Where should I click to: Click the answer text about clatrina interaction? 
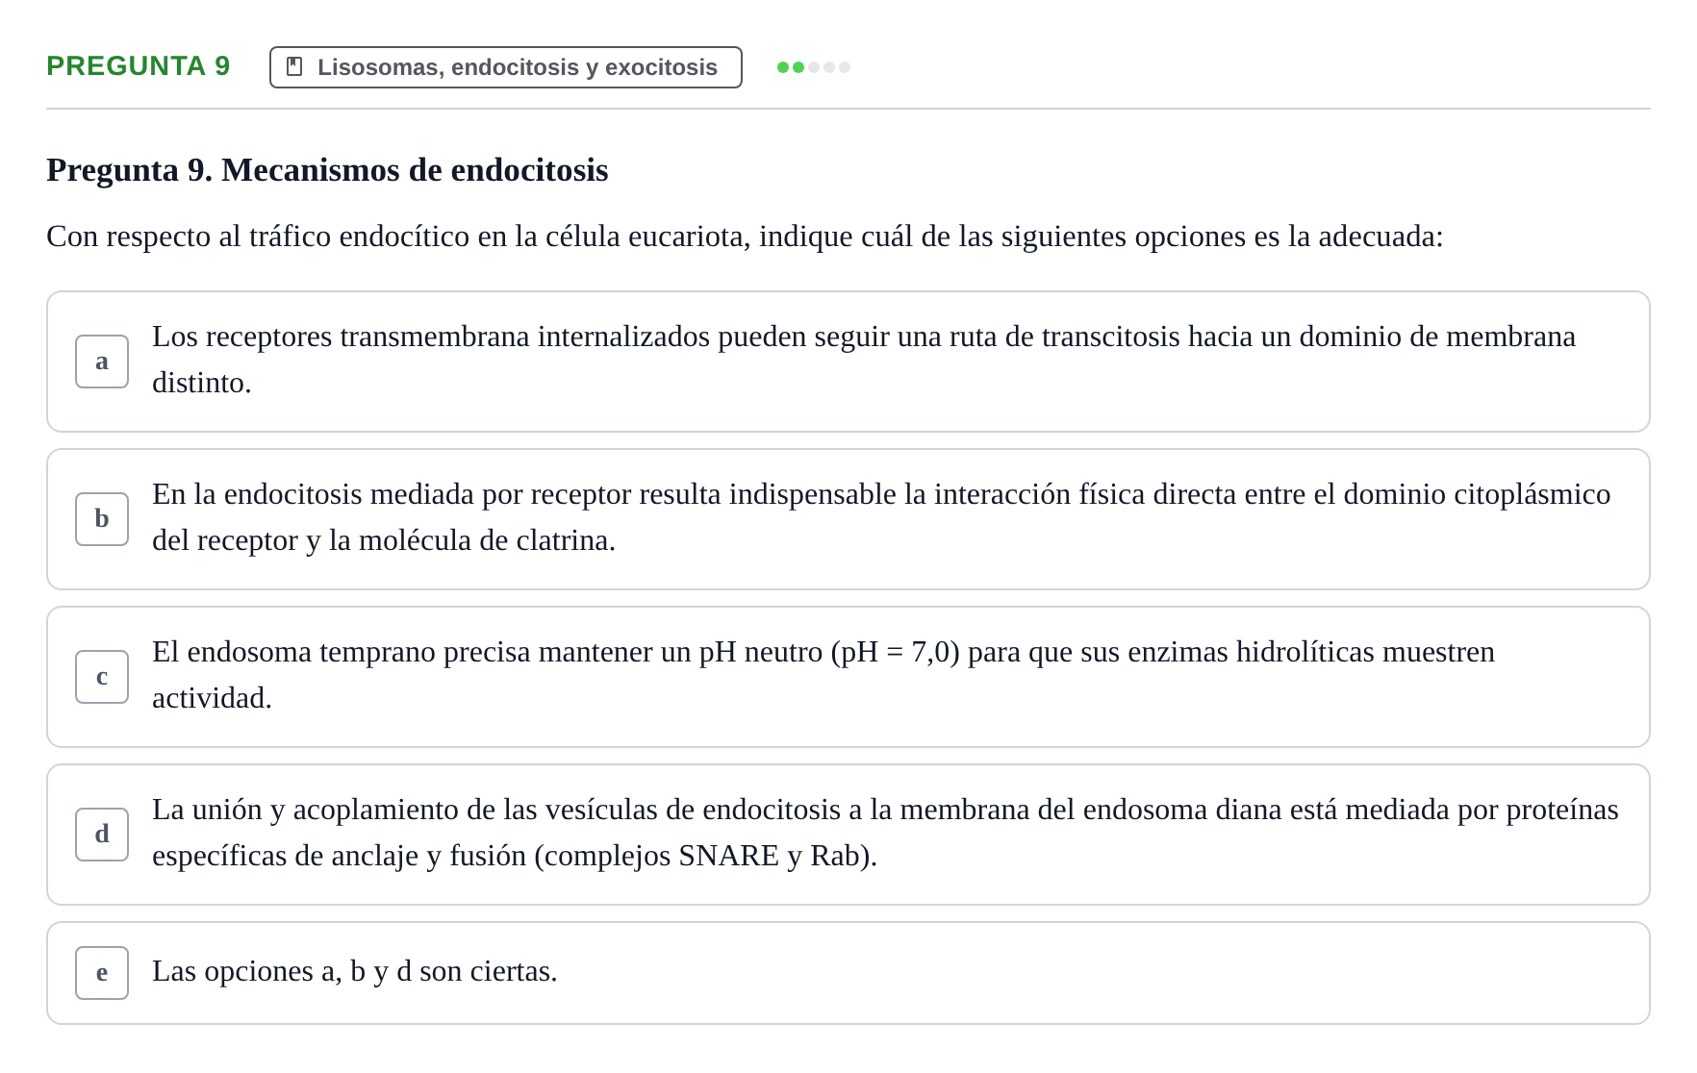click(881, 517)
